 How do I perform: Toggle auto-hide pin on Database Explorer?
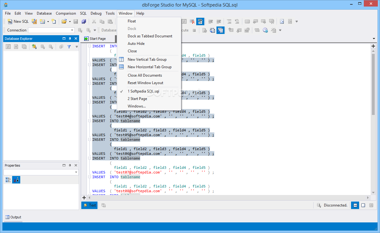pyautogui.click(x=70, y=39)
